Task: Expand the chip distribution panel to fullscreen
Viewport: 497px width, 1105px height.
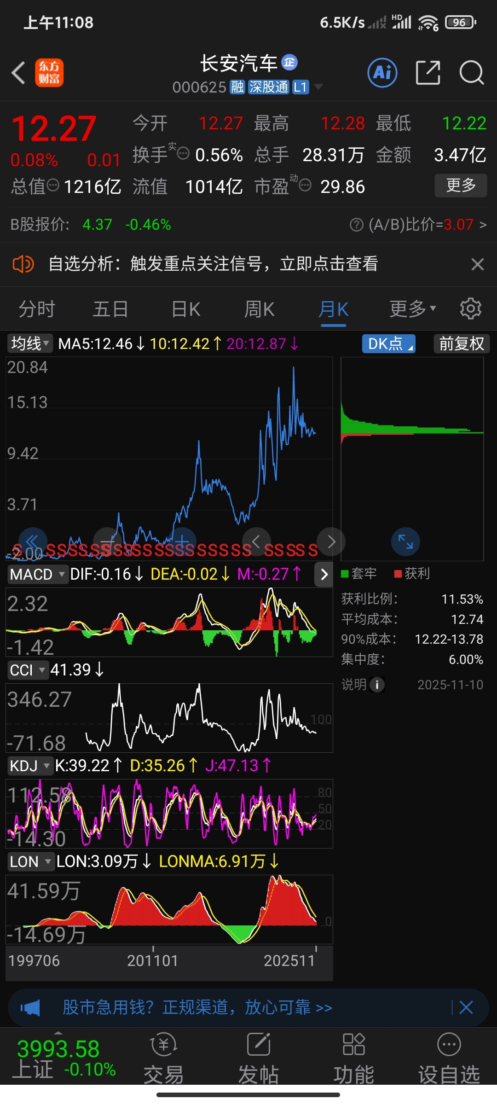Action: coord(405,541)
